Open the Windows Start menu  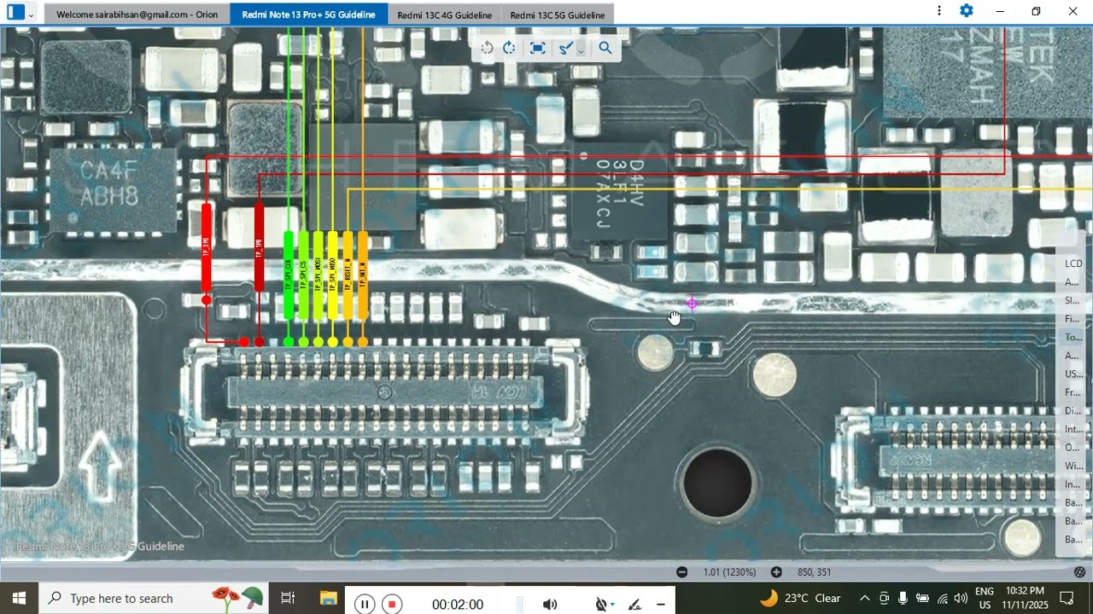tap(19, 598)
